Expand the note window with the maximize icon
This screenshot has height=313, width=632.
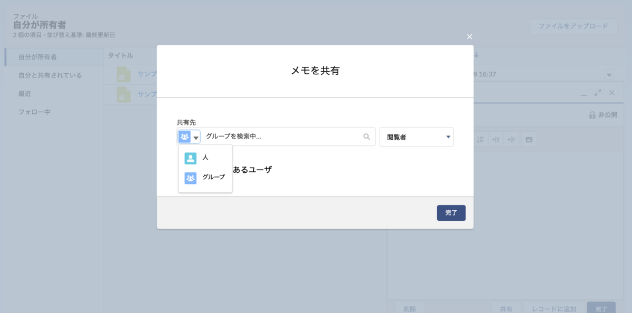598,92
